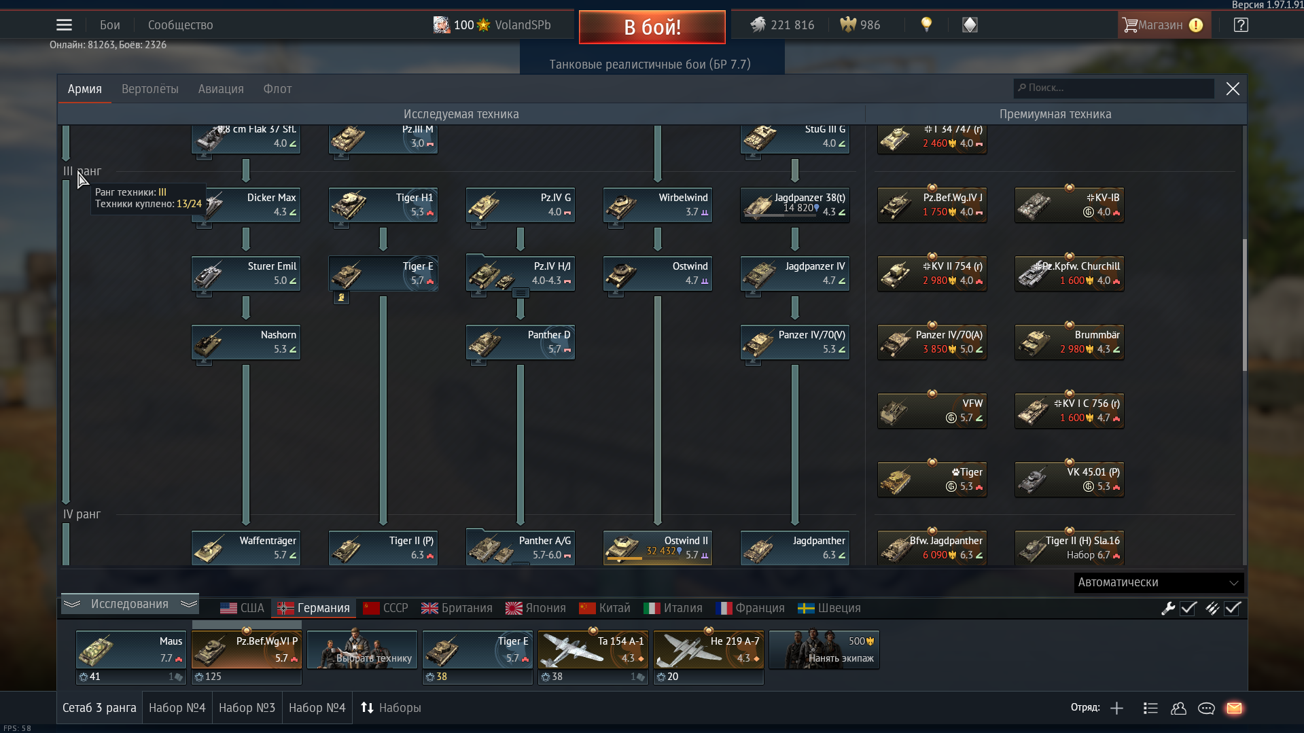Select the Sturer Emil vehicle
This screenshot has width=1304, height=733.
(246, 273)
